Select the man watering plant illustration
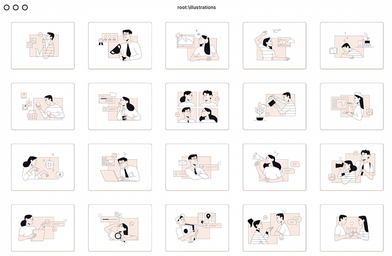The height and width of the screenshot is (256, 392). click(274, 107)
